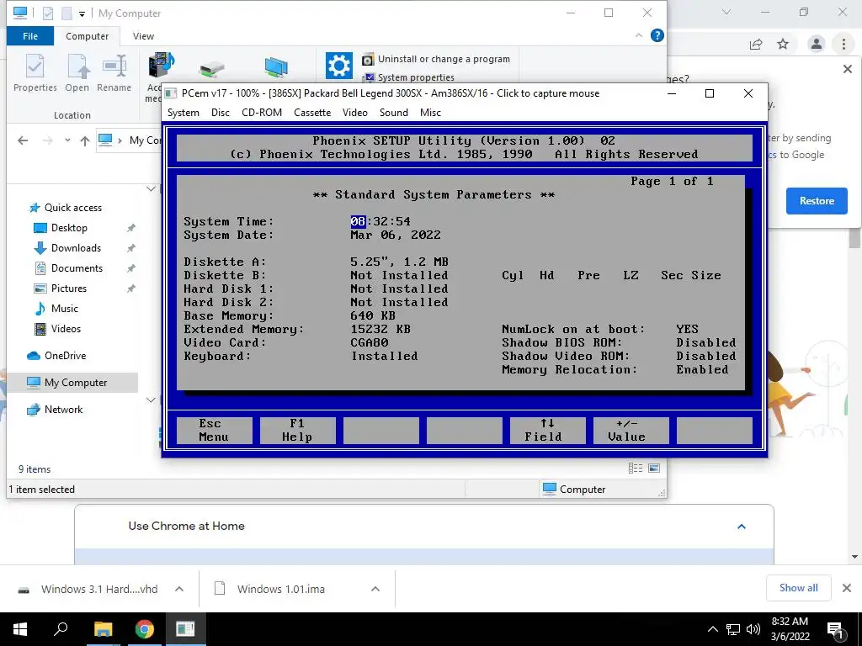Open the CD-ROM menu in PCem

tap(262, 113)
